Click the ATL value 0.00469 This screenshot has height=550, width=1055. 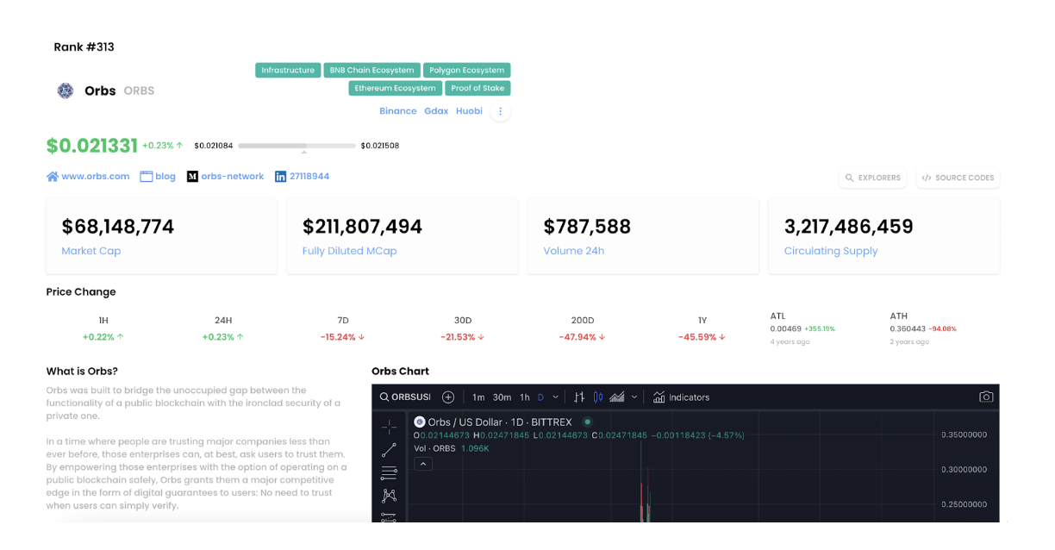(785, 328)
